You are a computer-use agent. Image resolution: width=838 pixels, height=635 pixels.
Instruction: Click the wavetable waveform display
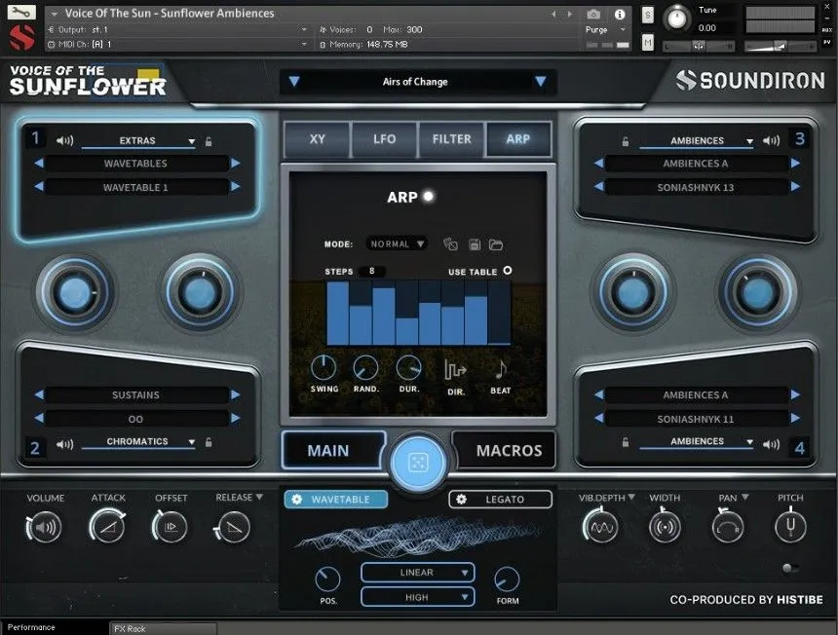[x=417, y=536]
